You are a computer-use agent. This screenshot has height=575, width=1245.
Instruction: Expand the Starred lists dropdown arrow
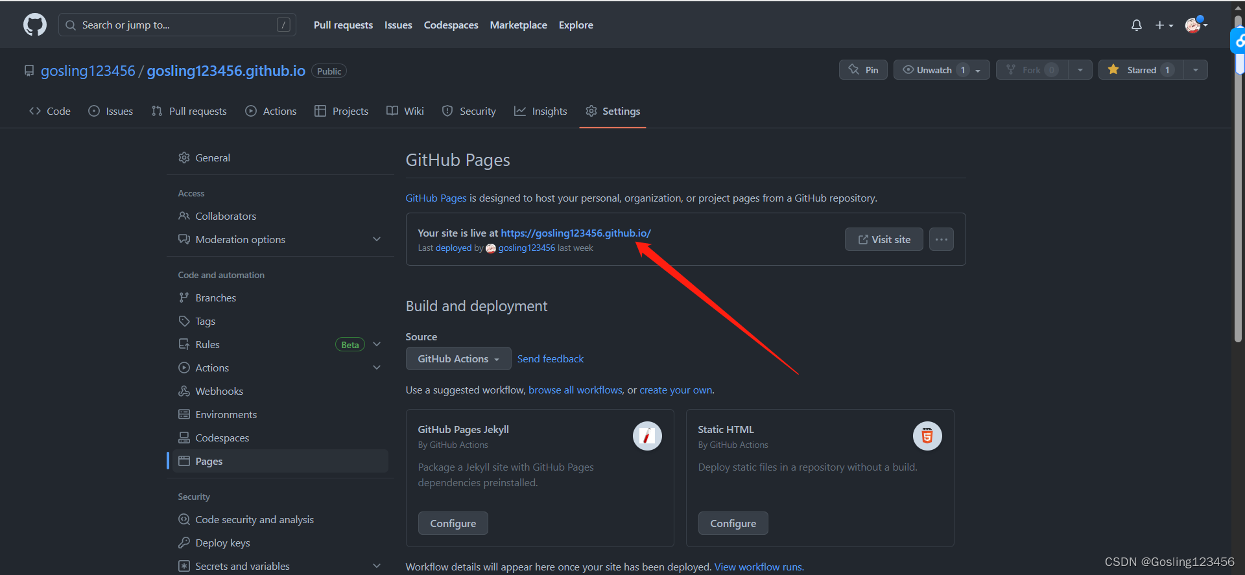[1196, 70]
